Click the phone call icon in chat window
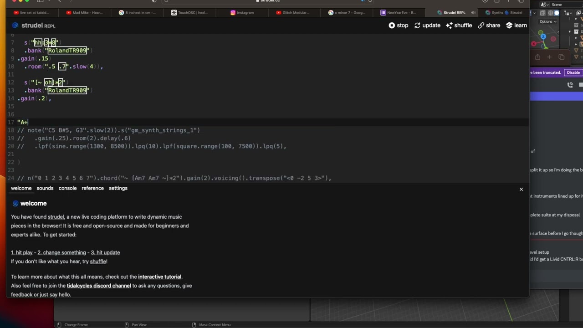583x328 pixels. pos(570,85)
